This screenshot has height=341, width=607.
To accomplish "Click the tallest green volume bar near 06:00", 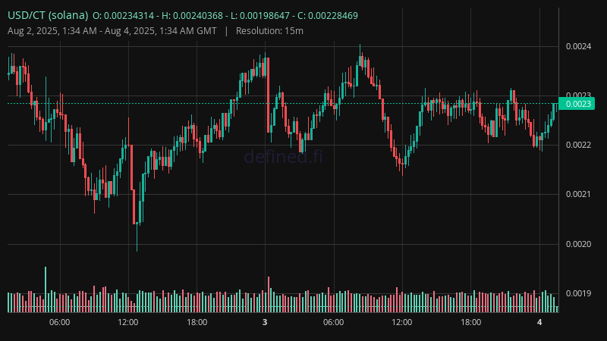I will pyautogui.click(x=46, y=289).
